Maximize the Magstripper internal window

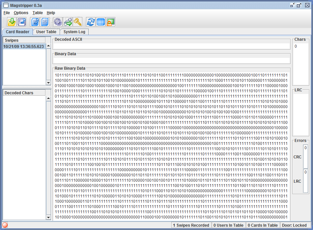(299, 5)
